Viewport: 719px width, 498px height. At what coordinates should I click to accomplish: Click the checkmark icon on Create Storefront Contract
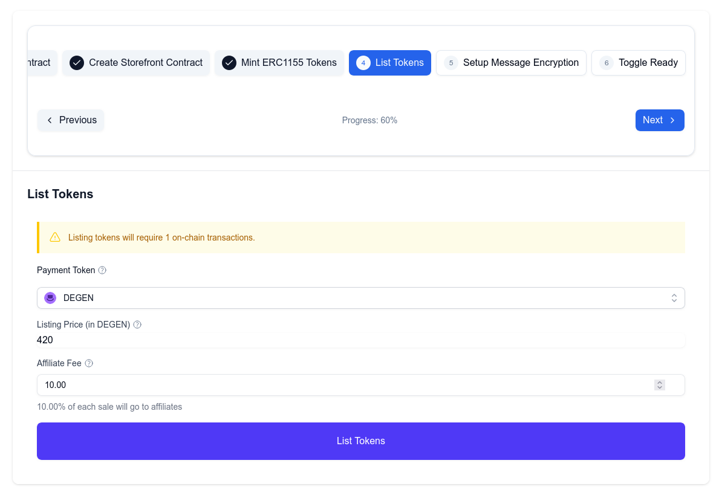(x=76, y=62)
